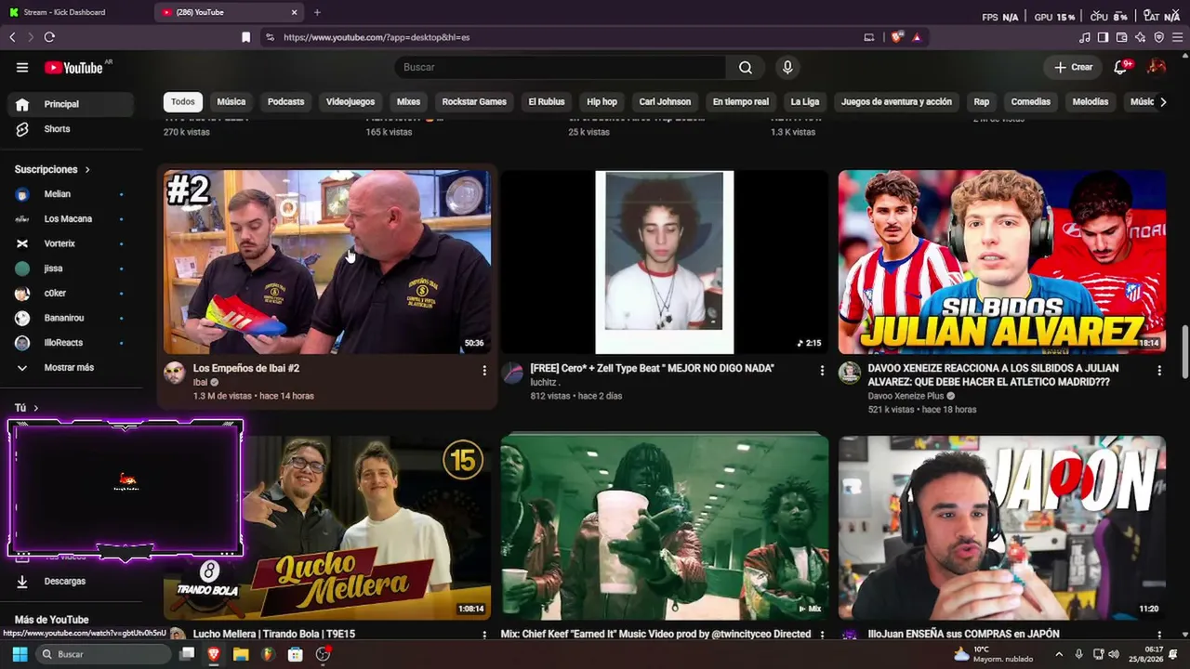Open a new browser tab
This screenshot has width=1190, height=669.
317,12
